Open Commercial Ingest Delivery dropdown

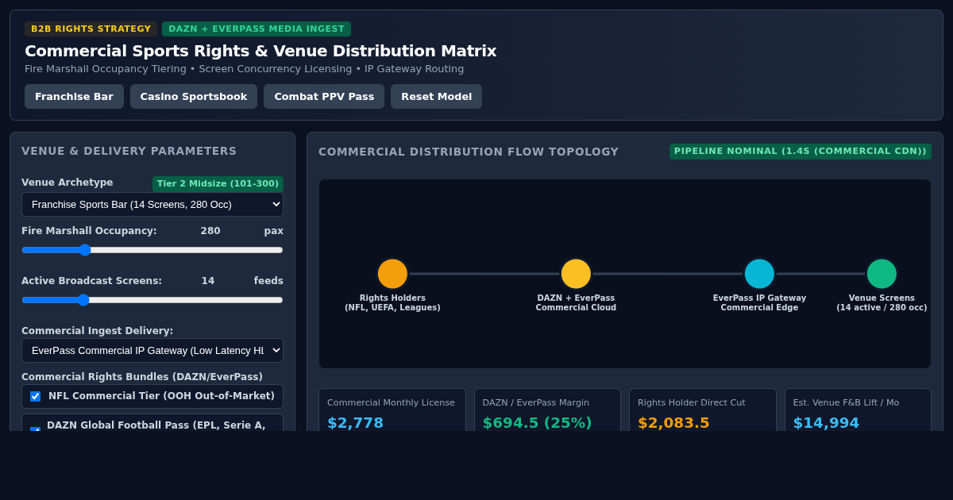[152, 350]
